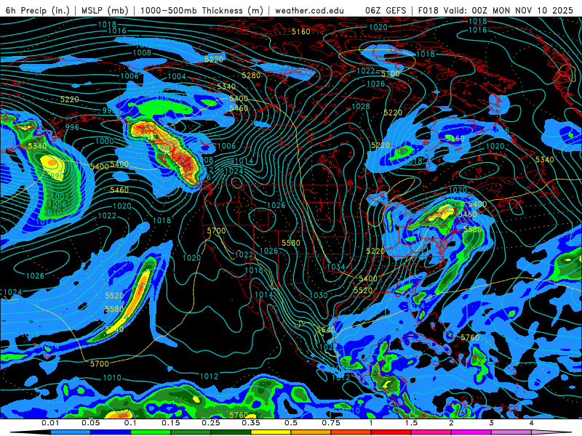The image size is (582, 436).
Task: Click the 1000 isobar label
Action: point(105,141)
